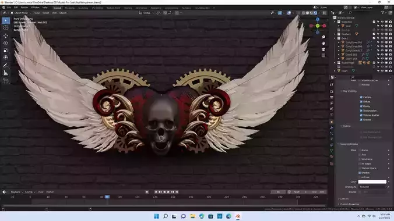Toggle Glossy ray visibility checkbox
This screenshot has height=221, width=394.
361,106
